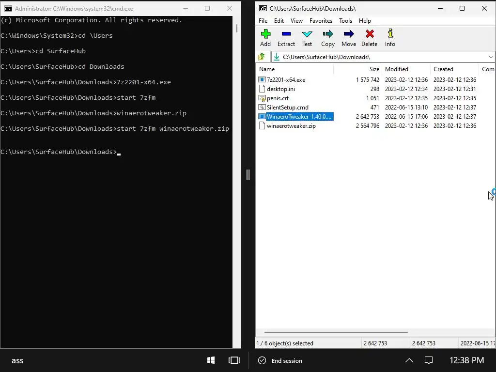Open the Windows Start button
This screenshot has width=496, height=372.
[211, 360]
